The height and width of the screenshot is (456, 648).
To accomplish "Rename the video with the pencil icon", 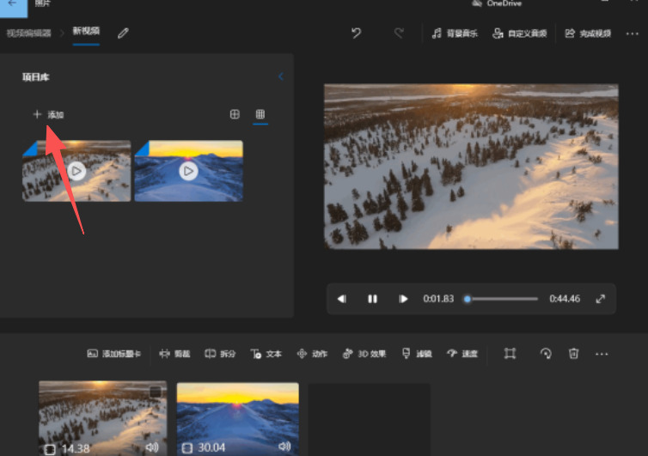I will [123, 33].
